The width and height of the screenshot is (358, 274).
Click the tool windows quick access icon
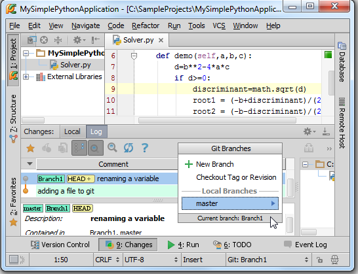pos(14,260)
